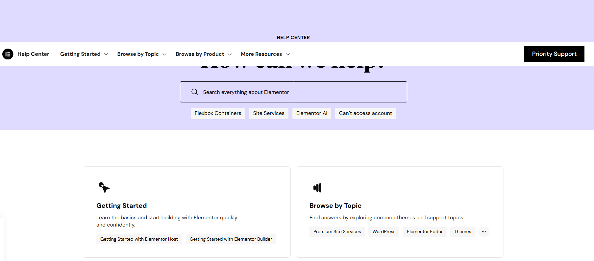The height and width of the screenshot is (261, 594).
Task: Open the WordPress topic tag
Action: [384, 232]
